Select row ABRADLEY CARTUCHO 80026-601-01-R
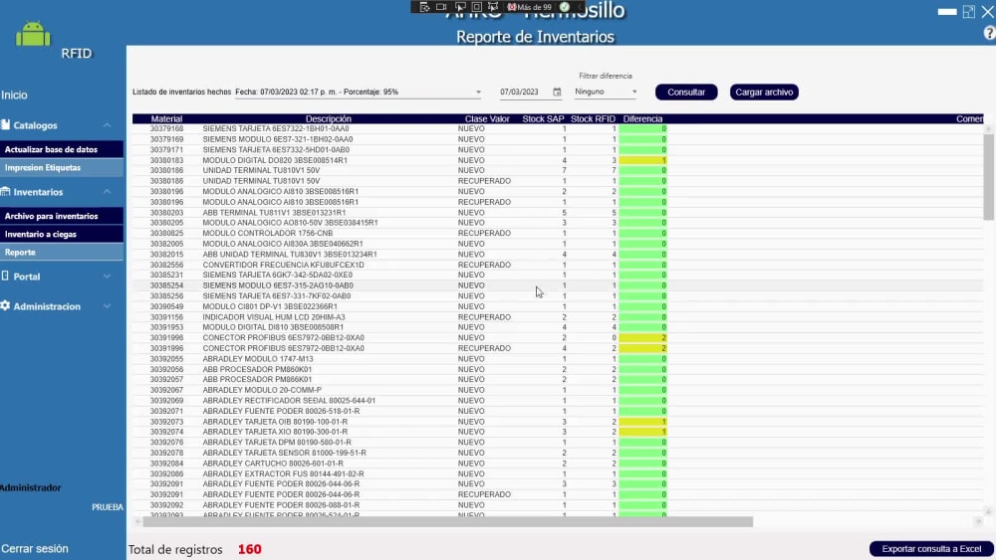The image size is (996, 560). [558, 464]
